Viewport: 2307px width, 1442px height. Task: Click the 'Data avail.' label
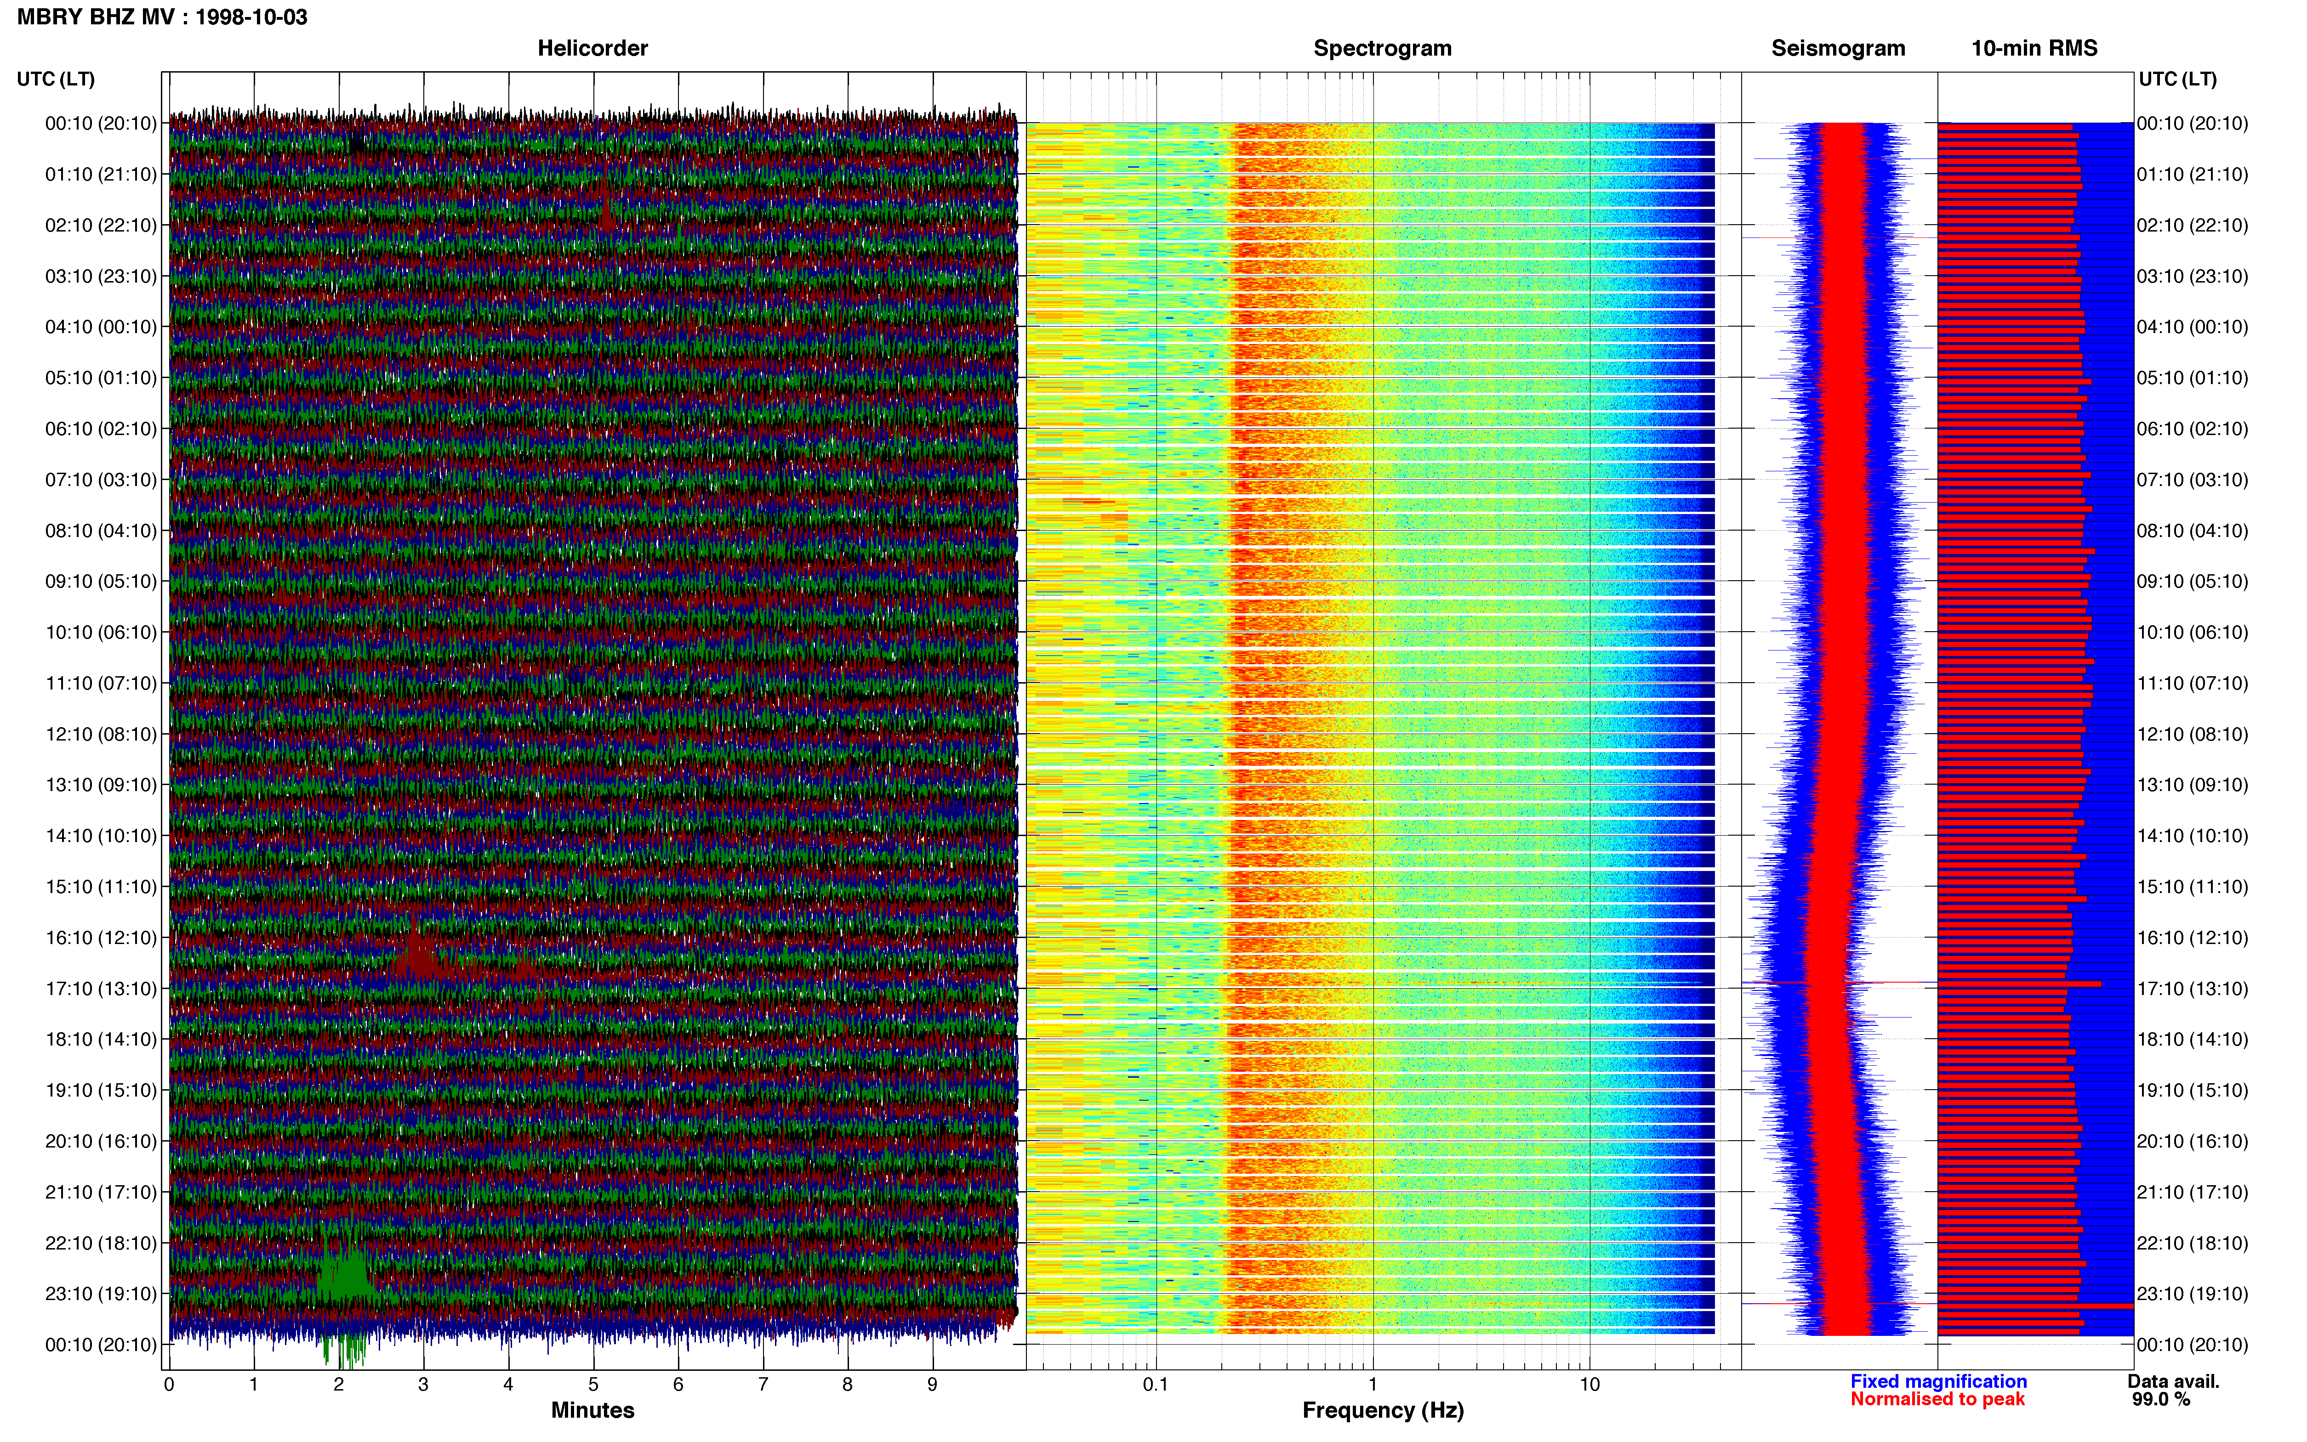click(x=2173, y=1381)
